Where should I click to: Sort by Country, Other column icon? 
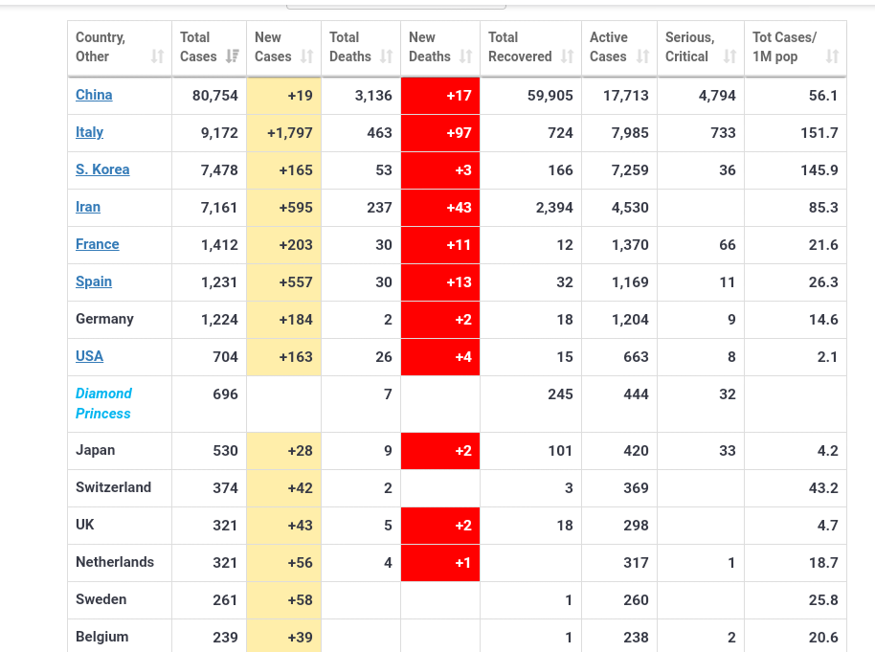[158, 56]
